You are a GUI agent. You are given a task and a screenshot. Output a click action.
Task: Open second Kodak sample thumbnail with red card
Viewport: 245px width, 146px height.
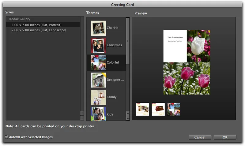point(158,109)
